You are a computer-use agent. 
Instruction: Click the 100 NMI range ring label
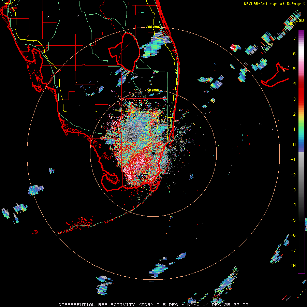(x=153, y=27)
